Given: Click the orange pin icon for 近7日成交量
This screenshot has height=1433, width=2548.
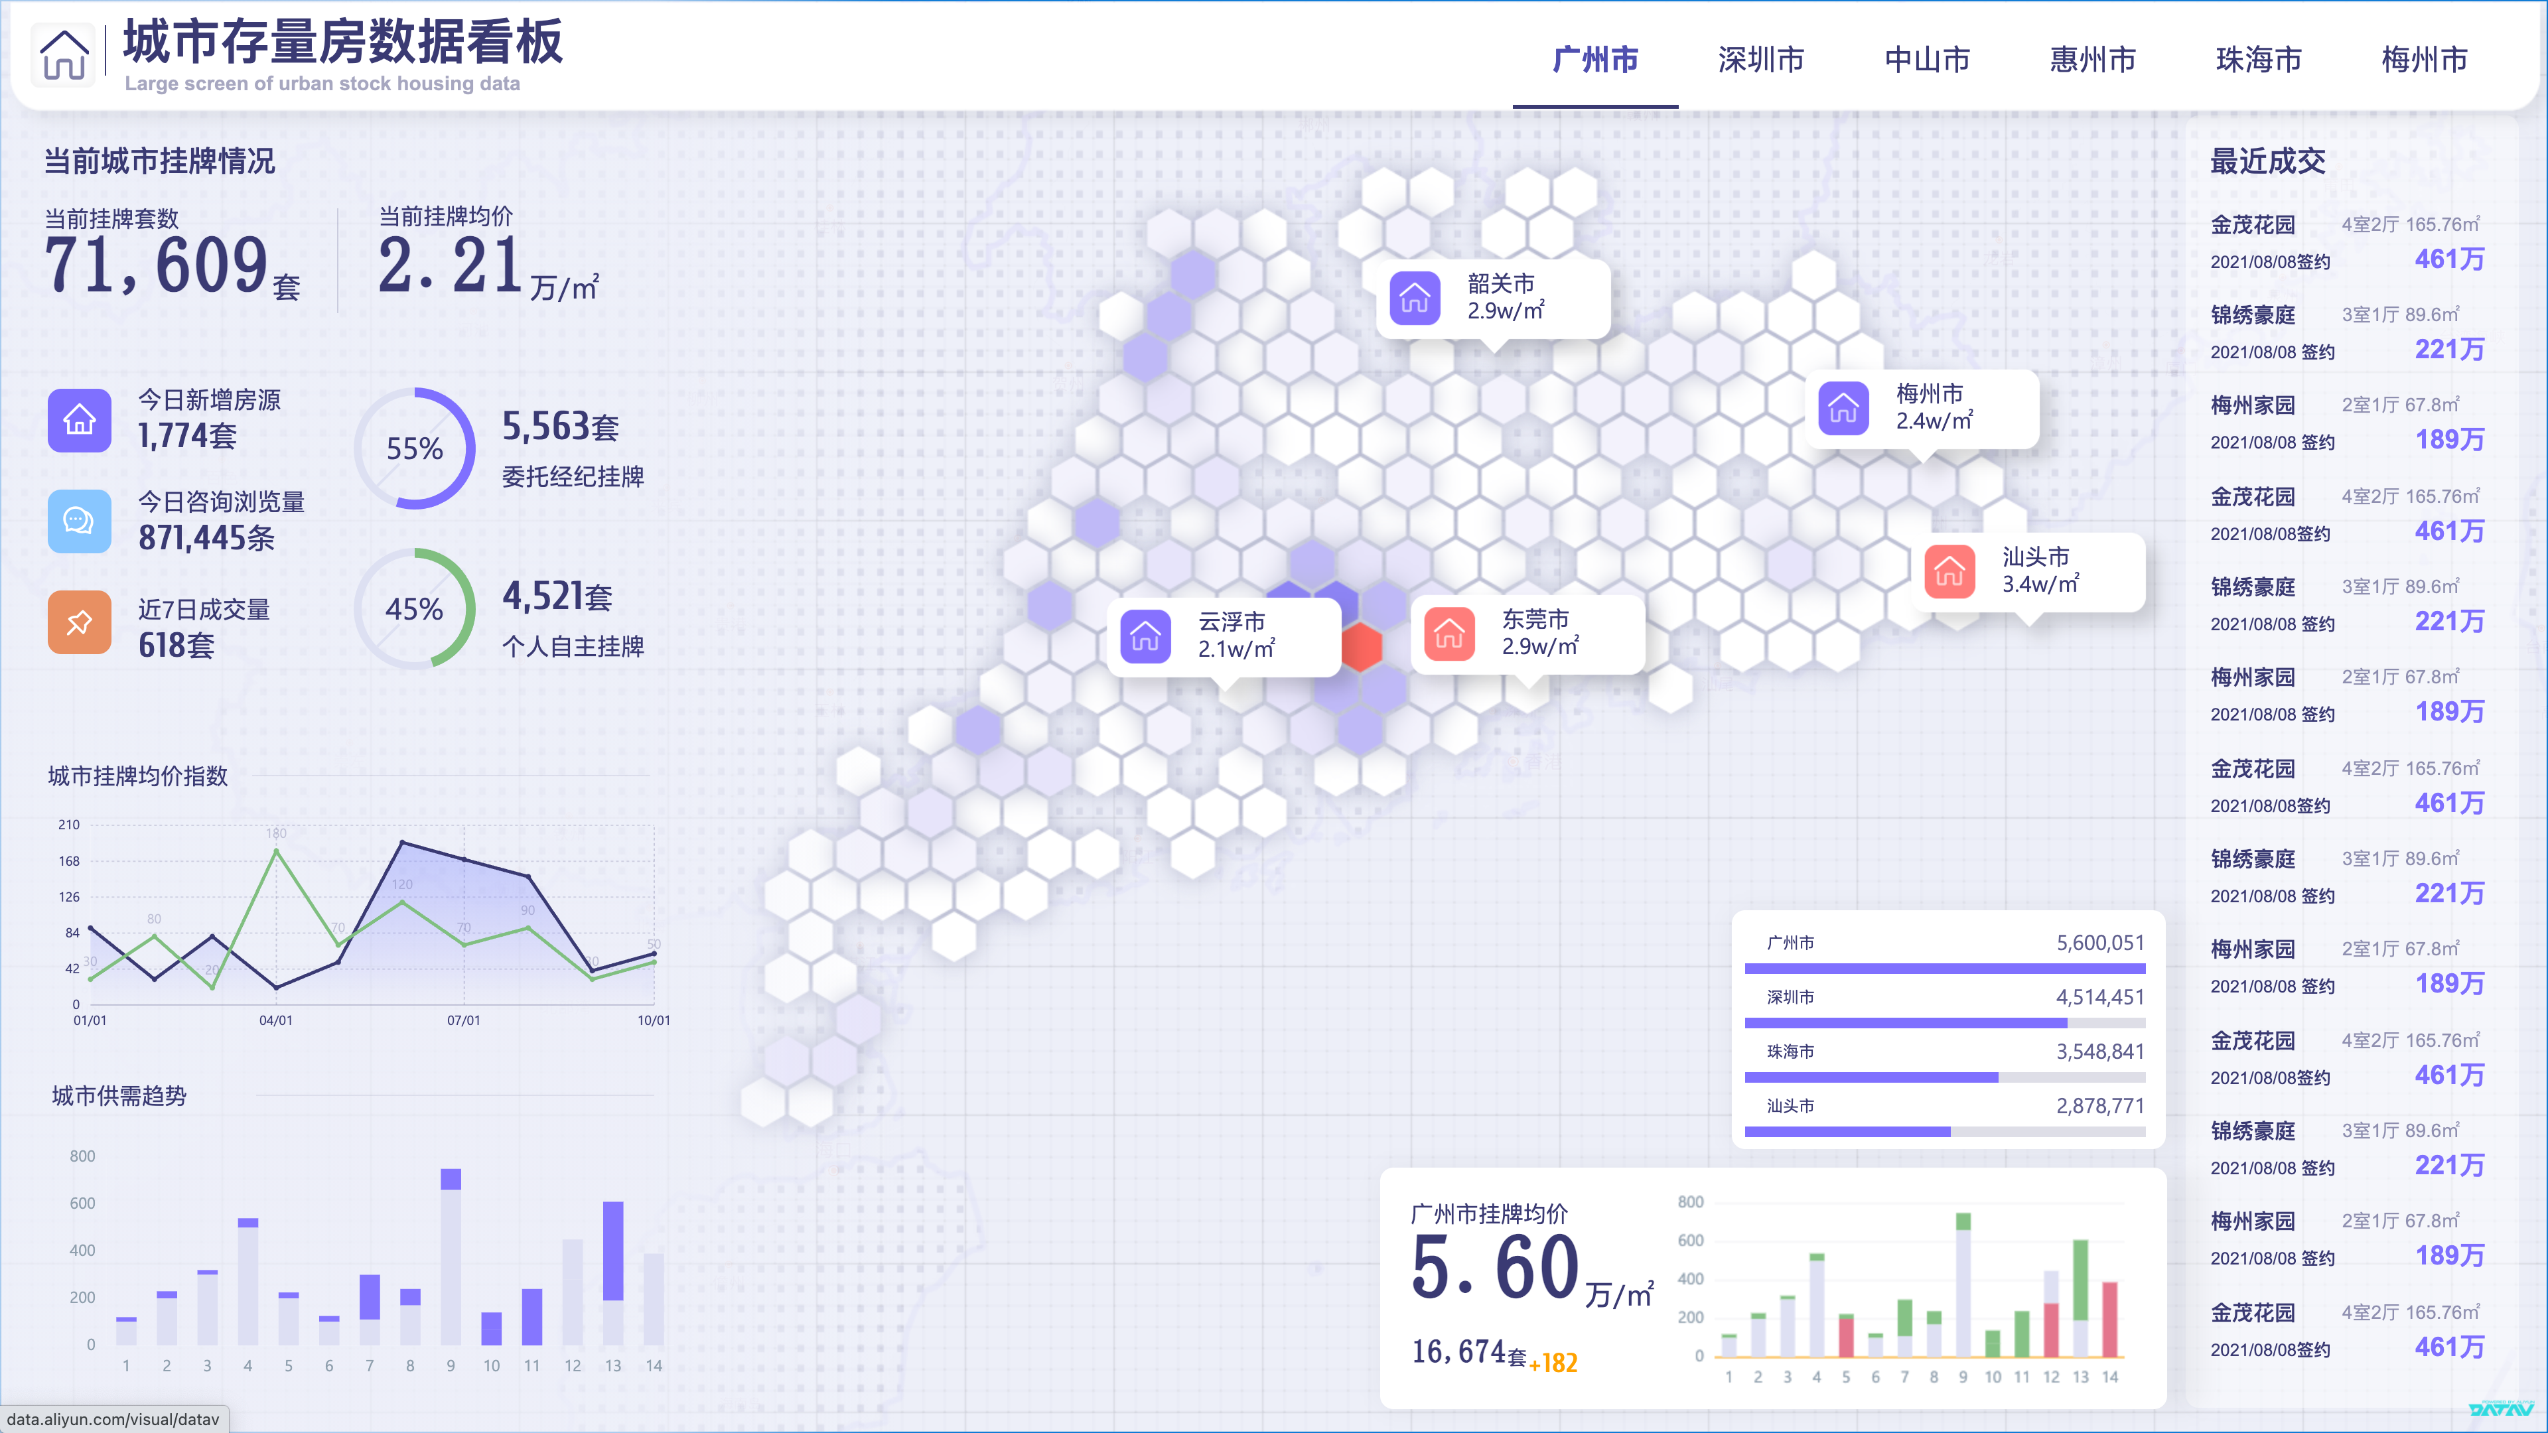Looking at the screenshot, I should (x=79, y=623).
